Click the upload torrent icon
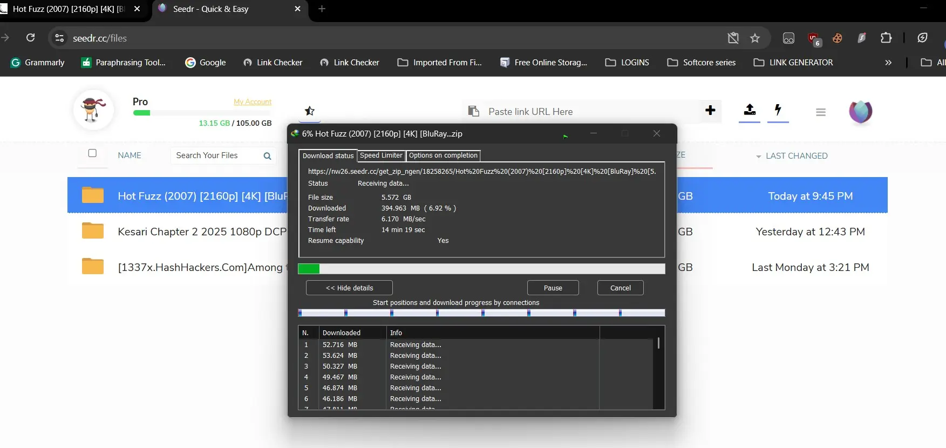This screenshot has height=448, width=946. pos(750,110)
